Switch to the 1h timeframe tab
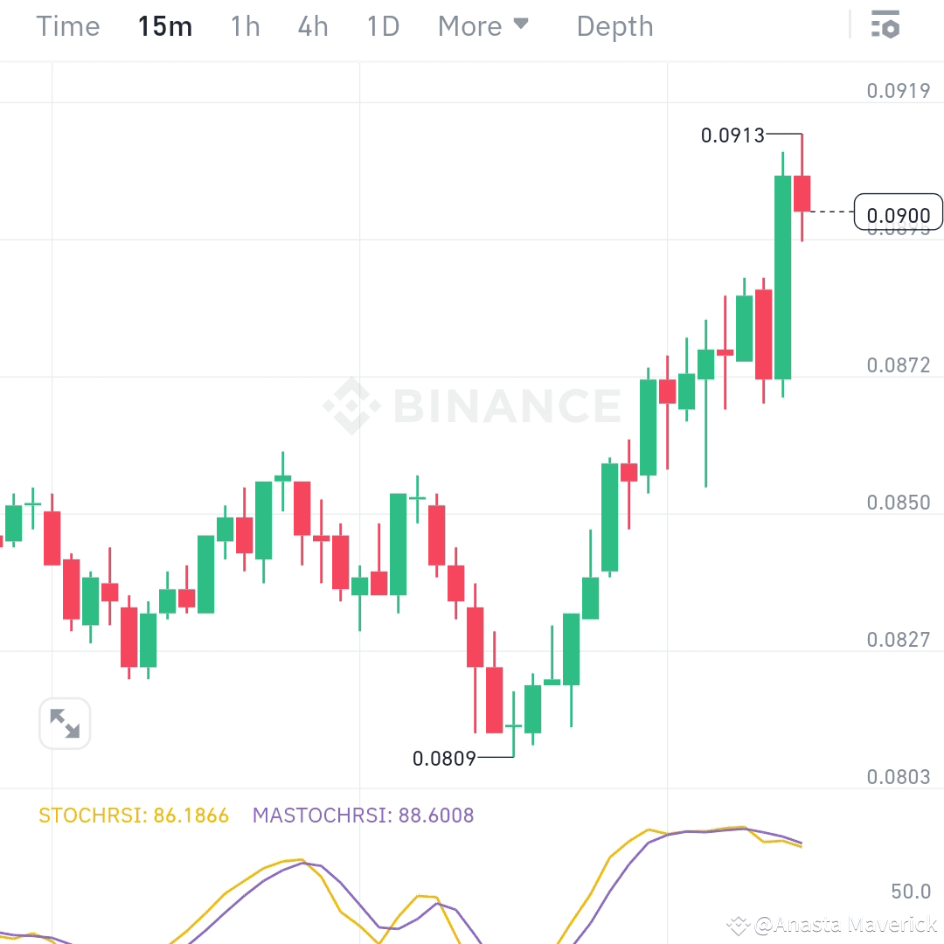This screenshot has width=944, height=944. [244, 26]
